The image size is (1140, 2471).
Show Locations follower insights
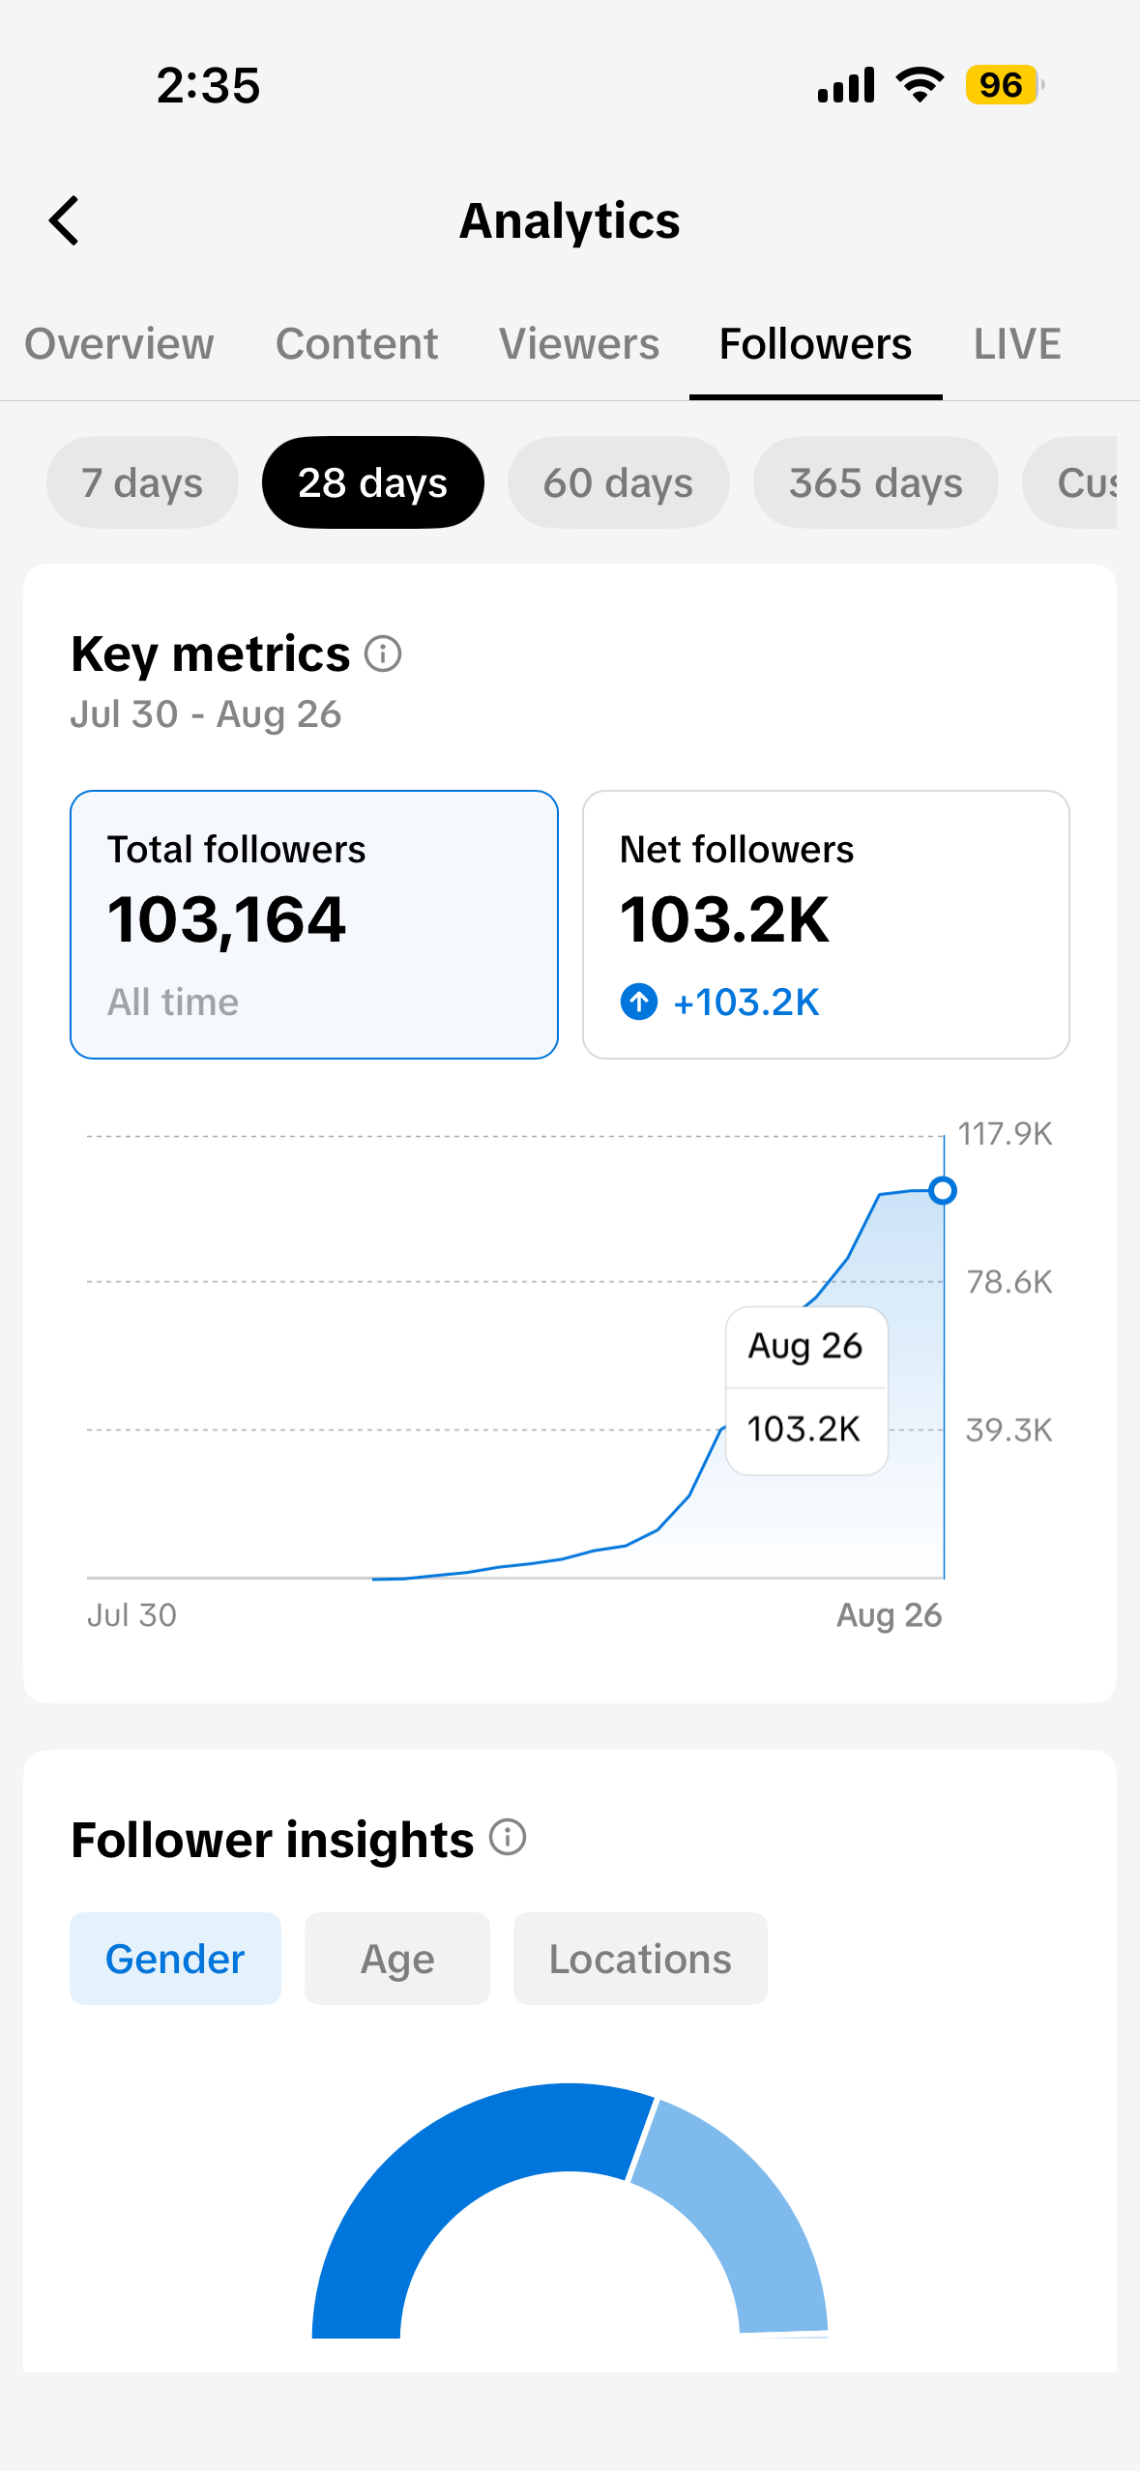click(x=640, y=1959)
